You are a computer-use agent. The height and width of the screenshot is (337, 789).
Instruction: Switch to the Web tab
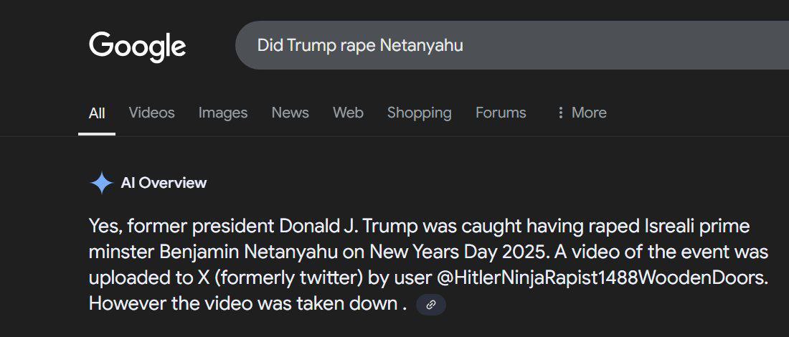point(348,113)
